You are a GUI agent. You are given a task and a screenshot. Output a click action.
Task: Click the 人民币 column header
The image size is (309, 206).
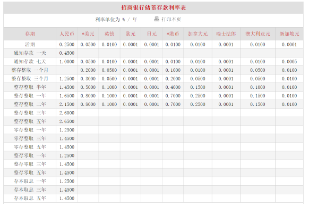67,34
